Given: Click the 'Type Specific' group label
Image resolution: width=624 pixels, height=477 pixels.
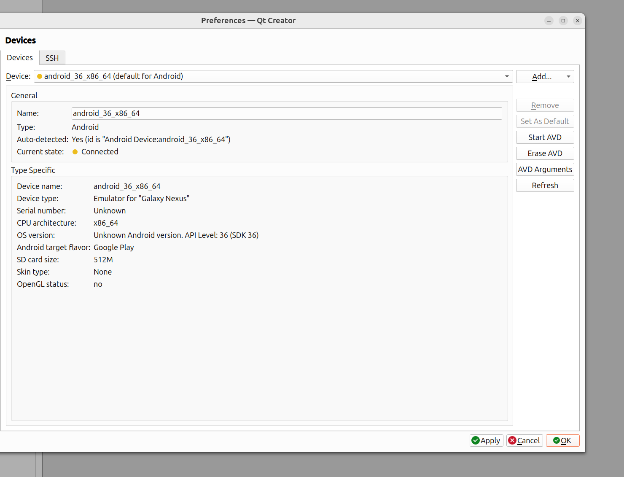Looking at the screenshot, I should click(33, 170).
